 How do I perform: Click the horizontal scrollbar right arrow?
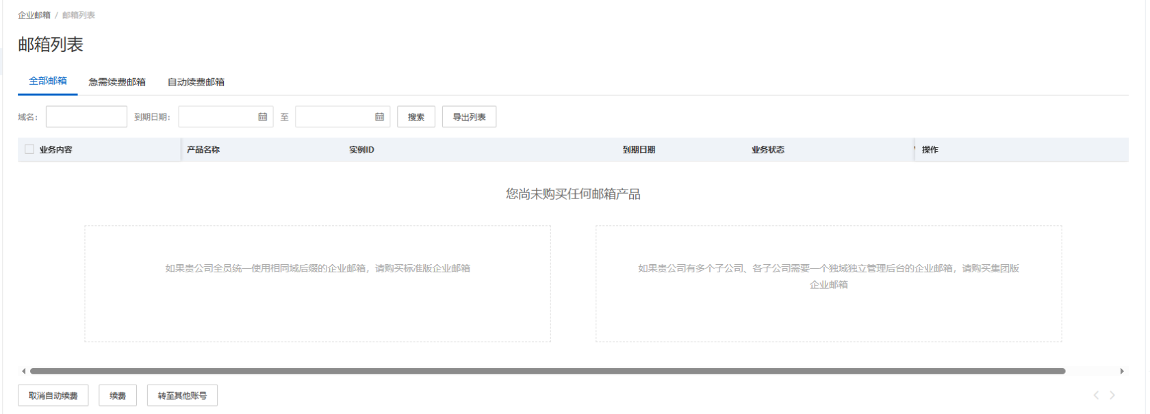1122,371
